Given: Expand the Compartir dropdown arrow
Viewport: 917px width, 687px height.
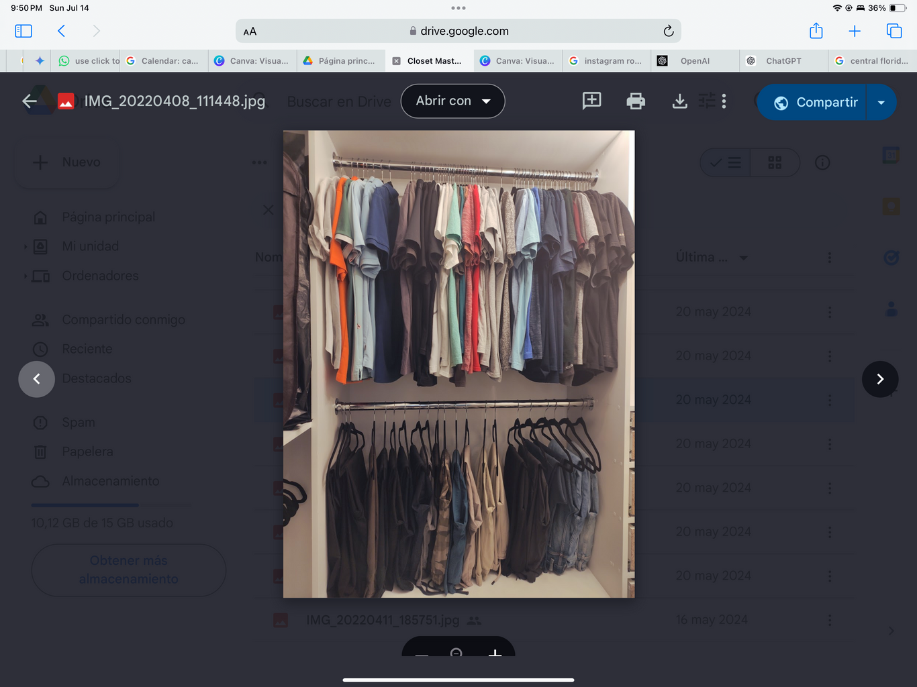Looking at the screenshot, I should 881,103.
